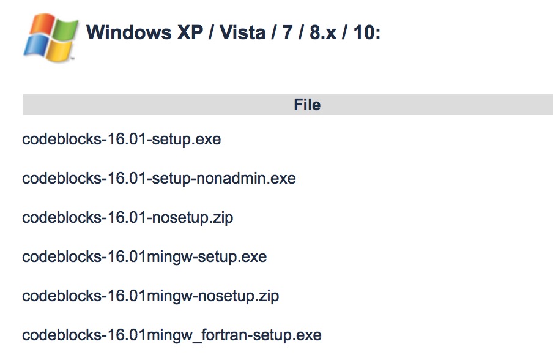Download the non-admin setup installer
Image resolution: width=553 pixels, height=355 pixels.
coord(158,179)
